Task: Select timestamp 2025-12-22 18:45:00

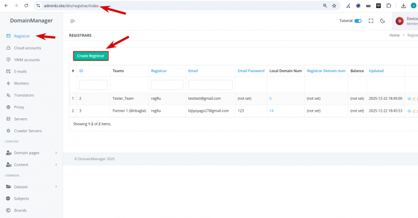Action: pyautogui.click(x=385, y=99)
